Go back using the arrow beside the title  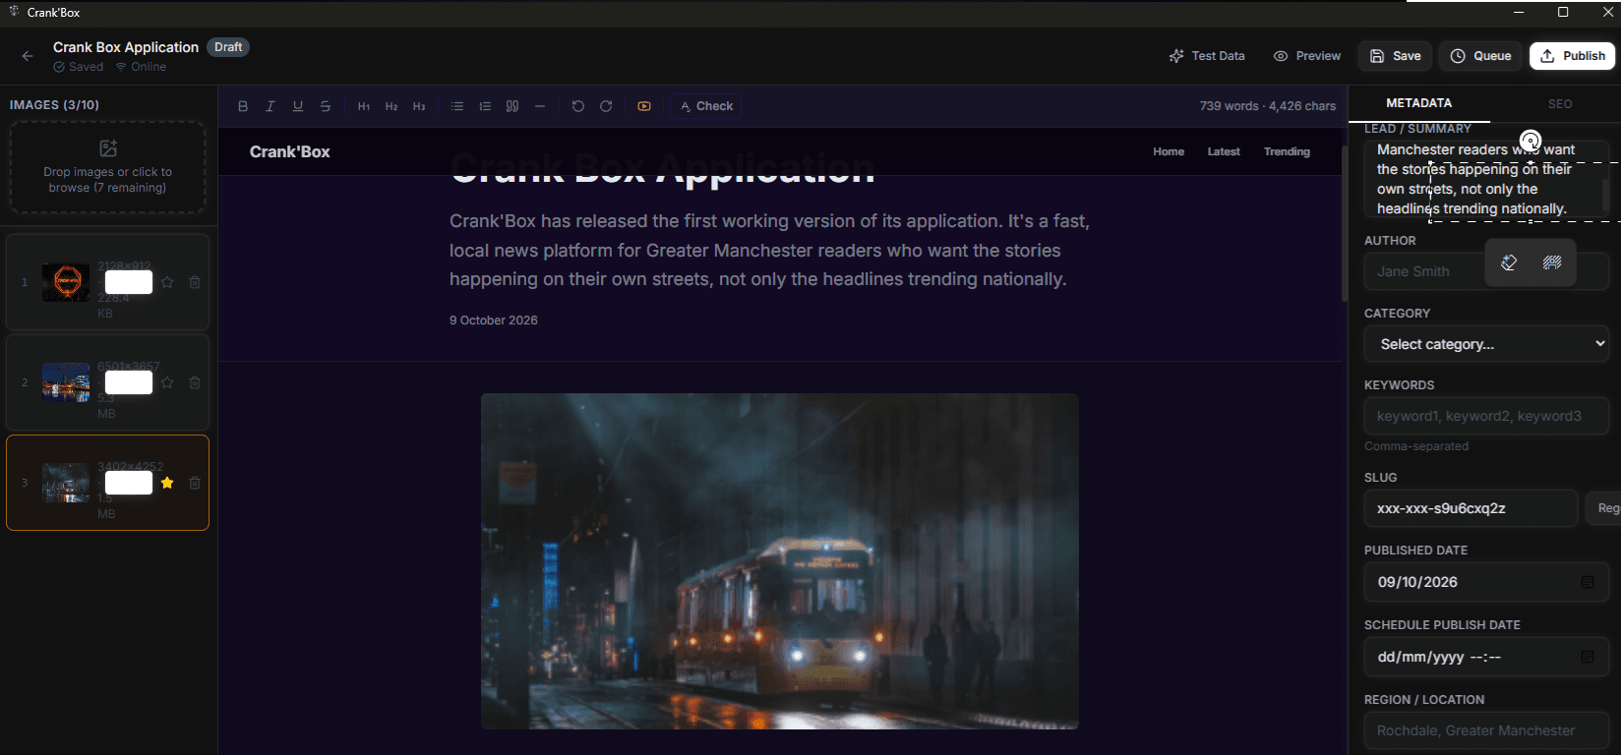[x=28, y=56]
